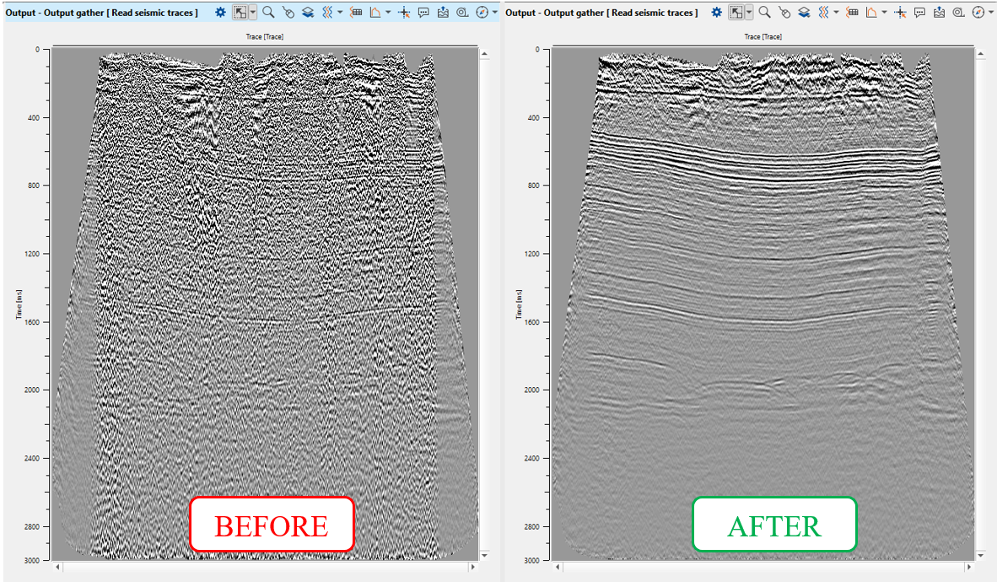Expand wiggle display dropdown in left panel
997x587 pixels.
click(340, 13)
